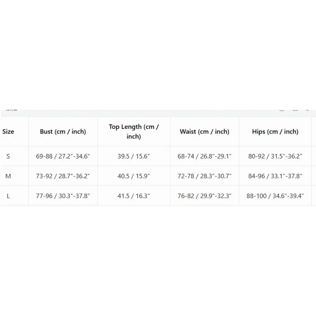Click the Hips (cm / inch) header
This screenshot has width=316, height=316.
click(275, 132)
